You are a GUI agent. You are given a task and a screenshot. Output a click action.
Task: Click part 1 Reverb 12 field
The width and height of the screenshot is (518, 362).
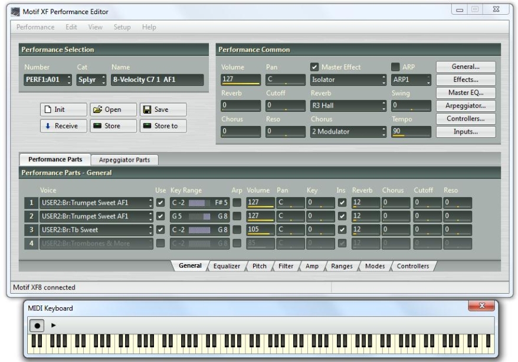(x=366, y=202)
